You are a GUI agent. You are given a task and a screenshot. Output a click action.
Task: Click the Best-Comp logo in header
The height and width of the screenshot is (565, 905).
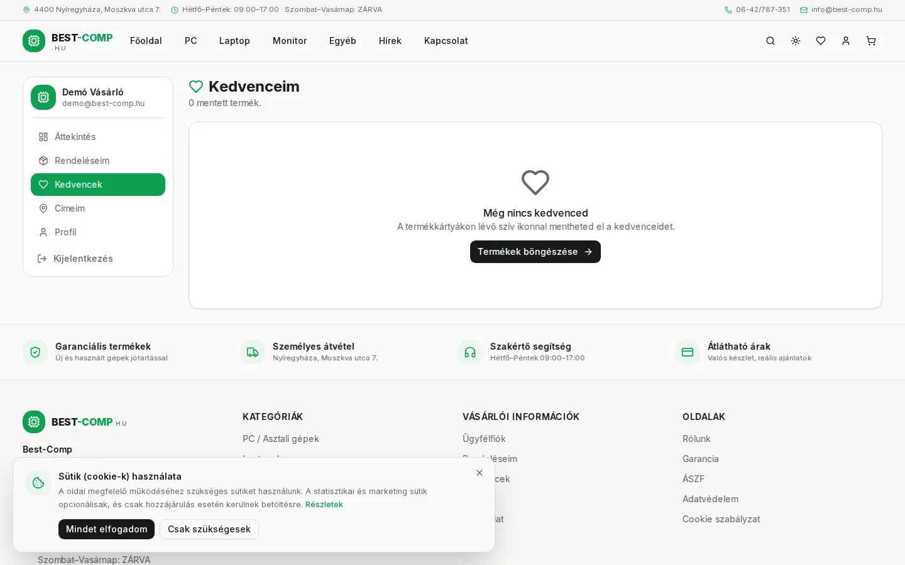point(68,41)
